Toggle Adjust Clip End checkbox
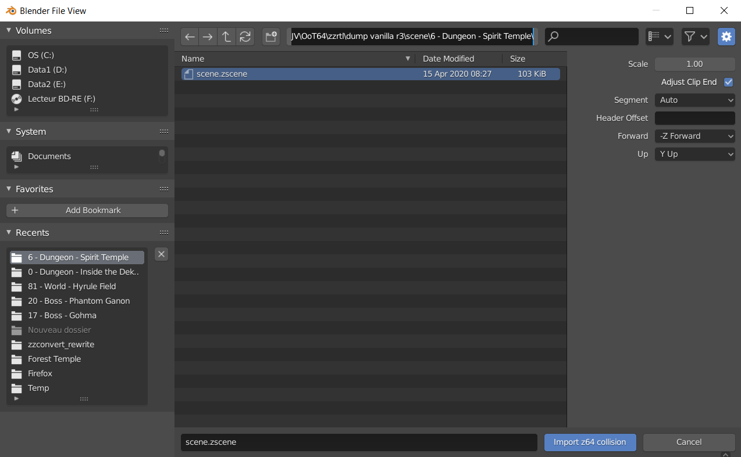 pyautogui.click(x=728, y=82)
